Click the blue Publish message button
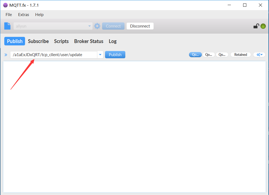This screenshot has width=269, height=195. [115, 55]
